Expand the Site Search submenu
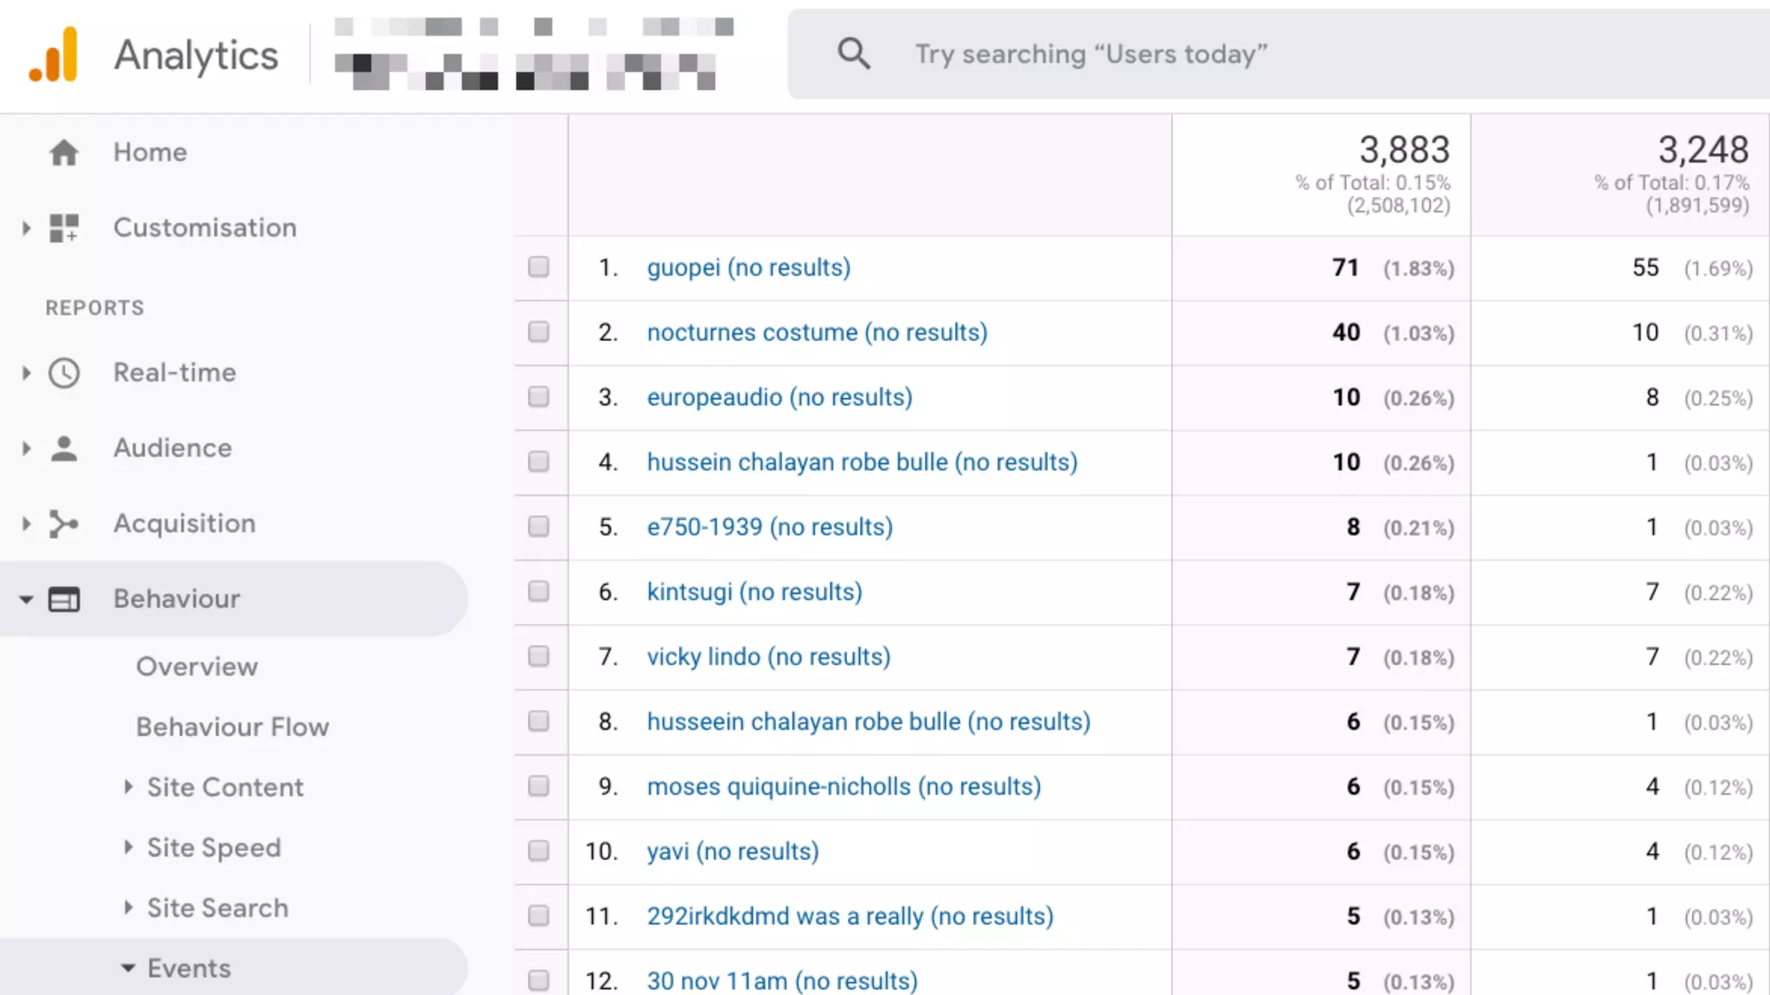The image size is (1770, 995). pos(129,908)
